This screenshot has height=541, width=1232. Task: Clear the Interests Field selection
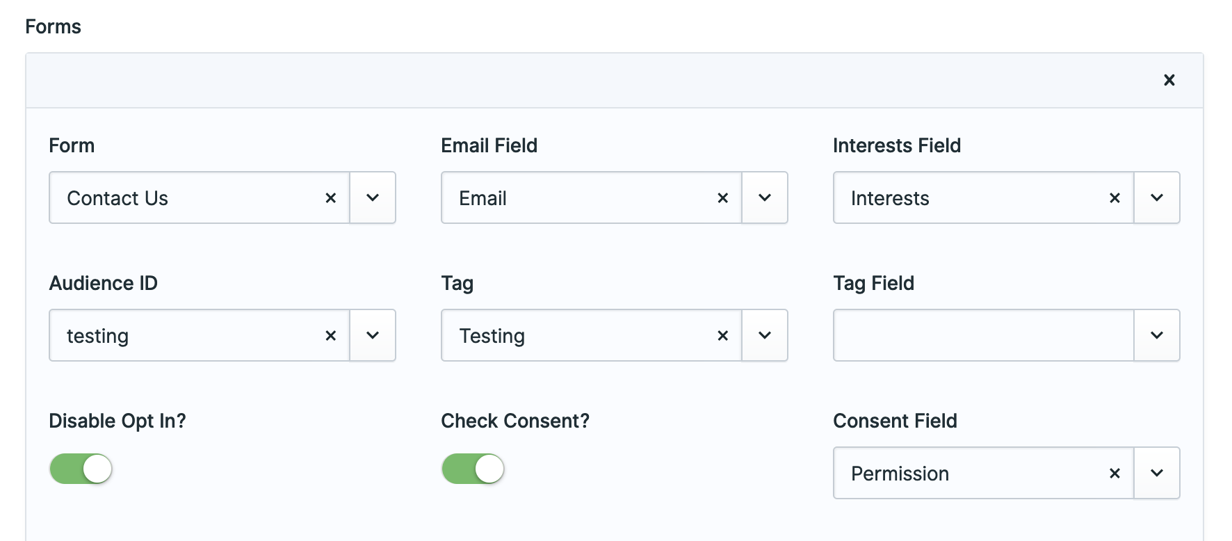1115,198
